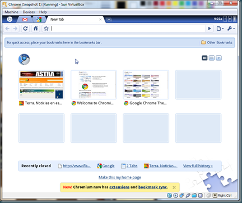Click the Right Ctrl host key indicator
The width and height of the screenshot is (242, 203).
(222, 195)
